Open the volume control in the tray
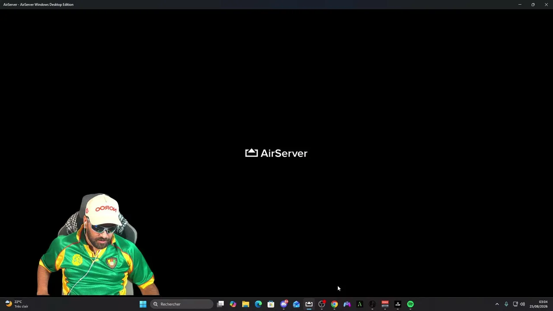The image size is (553, 311). [x=523, y=304]
